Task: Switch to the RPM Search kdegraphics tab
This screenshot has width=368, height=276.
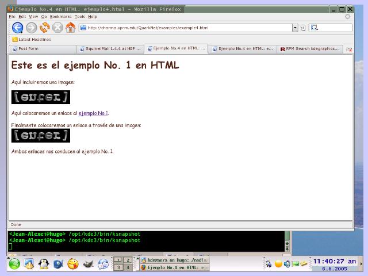Action: pos(309,49)
